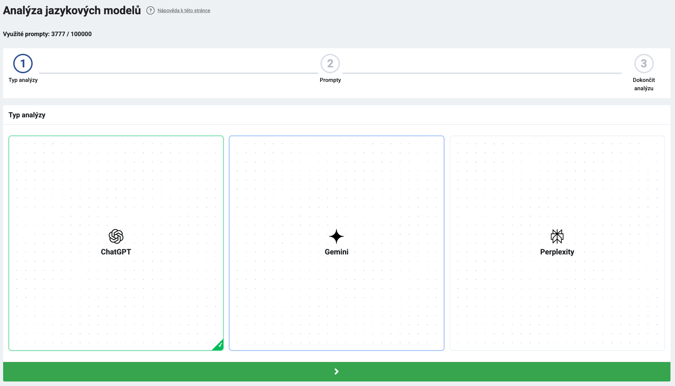Open Nápověda k této stránce link

tap(184, 10)
